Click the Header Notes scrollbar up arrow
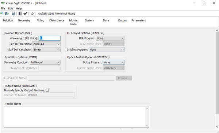This screenshot has height=133, width=219. pos(147,108)
